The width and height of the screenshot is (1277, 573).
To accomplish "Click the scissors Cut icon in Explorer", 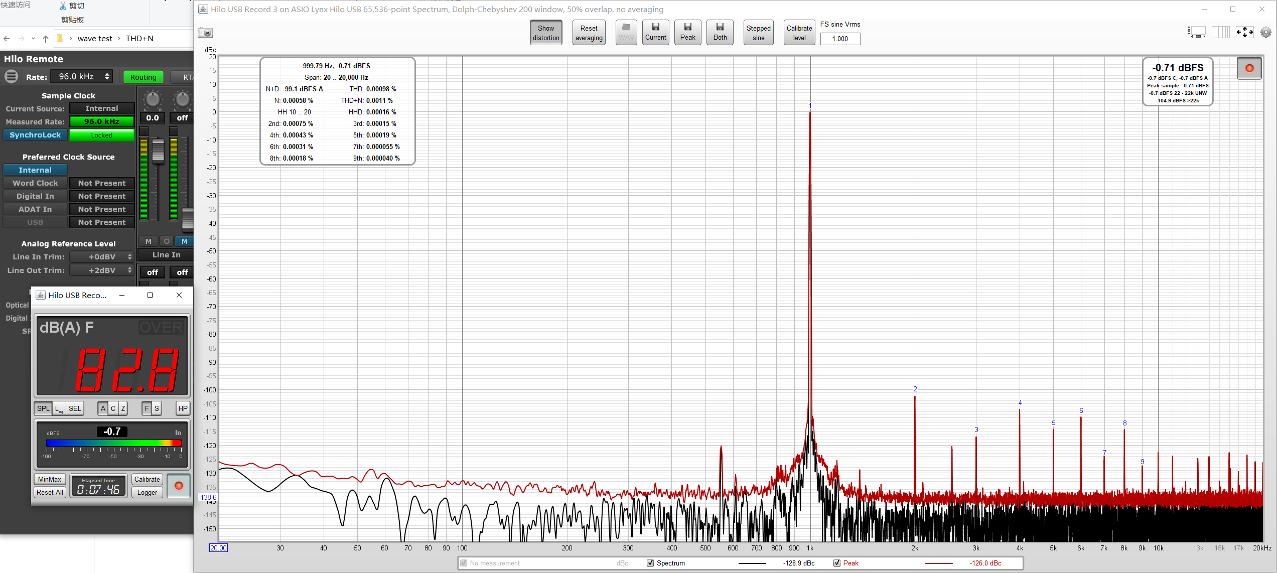I will [63, 6].
